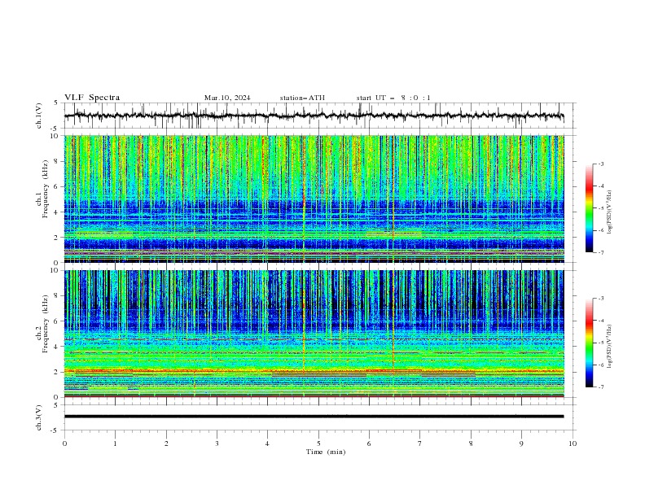Click the "-6" label on ch.2 color bar
This screenshot has width=645, height=498.
(x=601, y=365)
